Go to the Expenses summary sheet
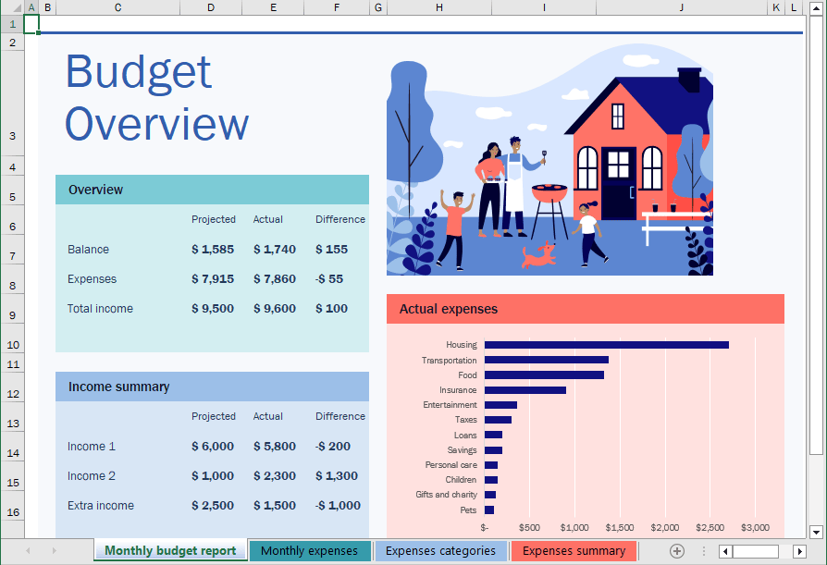This screenshot has height=565, width=827. click(x=574, y=551)
